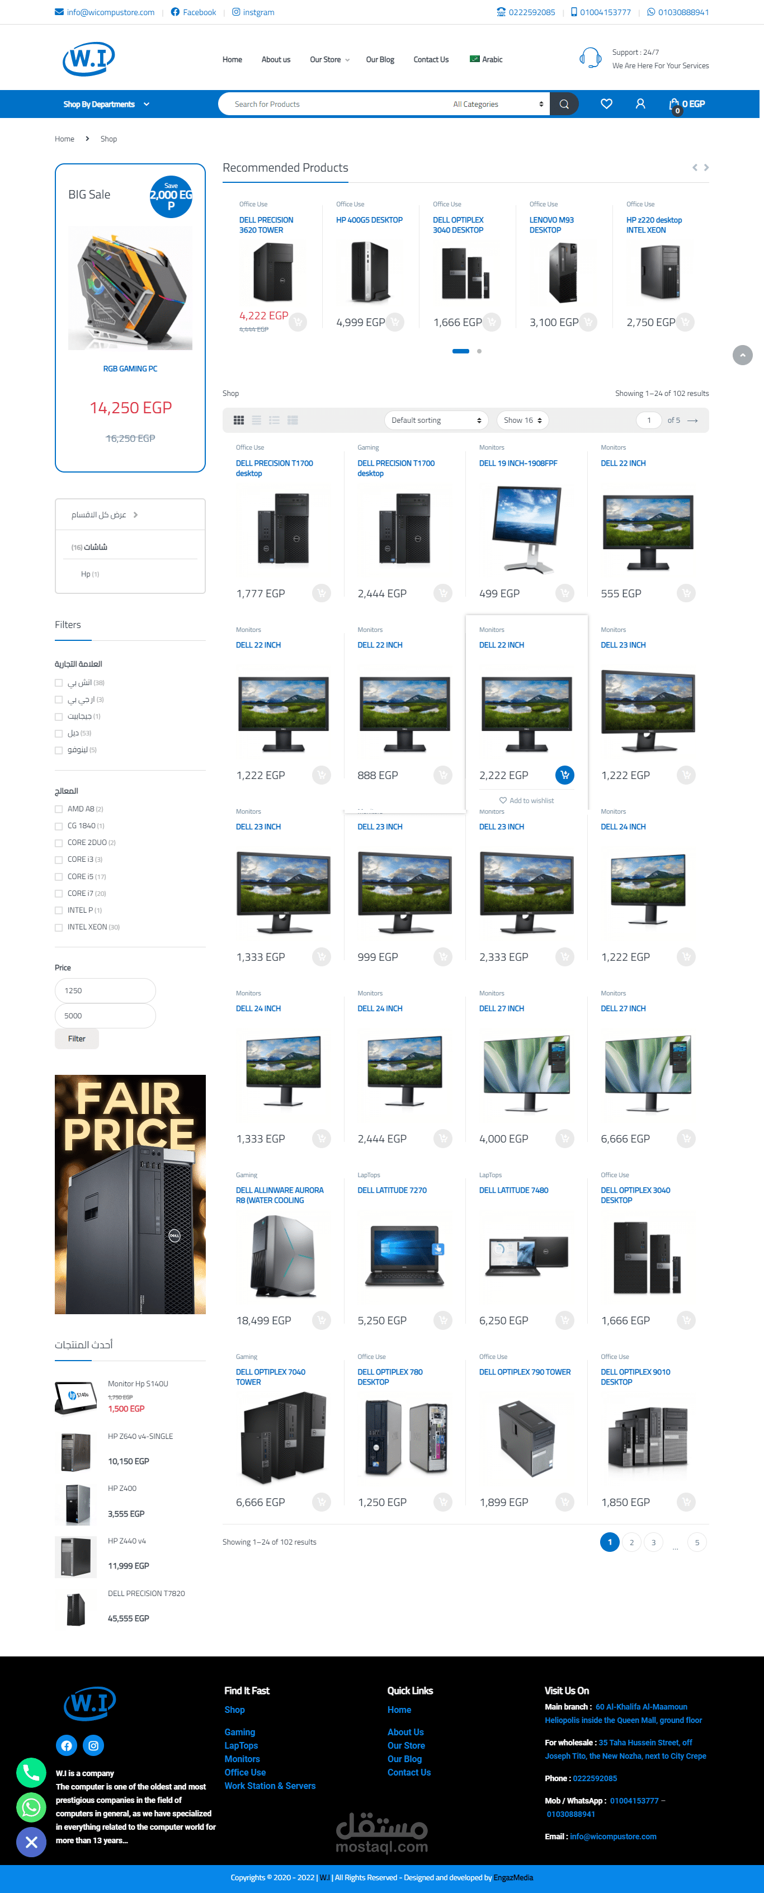Viewport: 764px width, 1893px height.
Task: Check the CORE 2DUO processor filter
Action: 59,843
